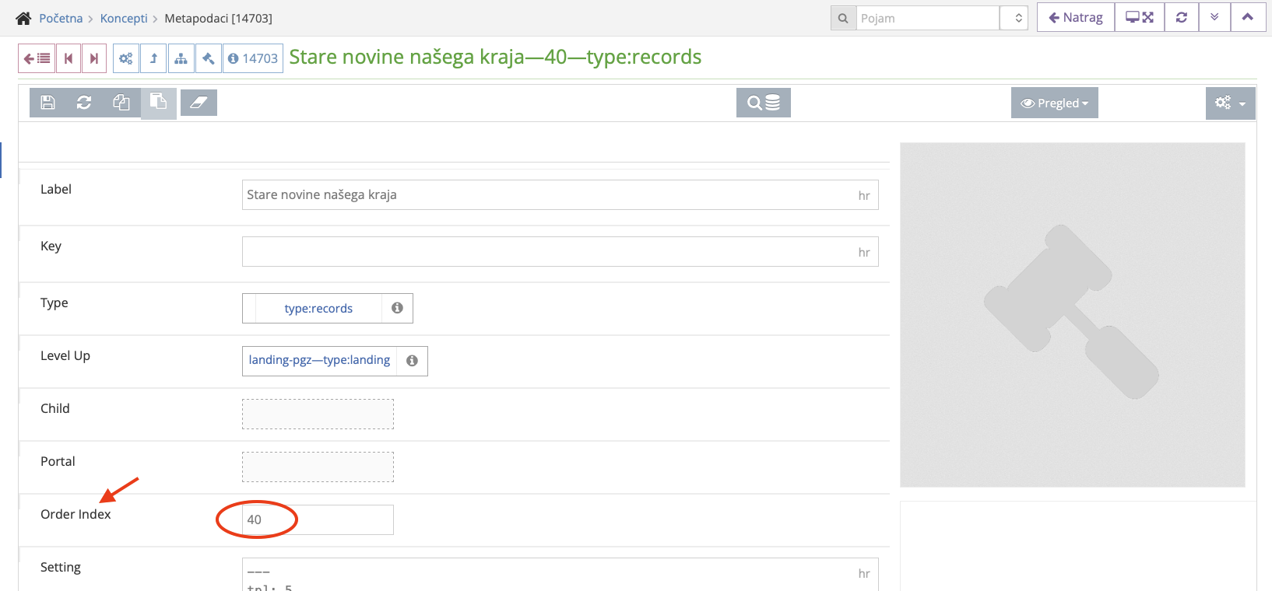
Task: Click the Label input field
Action: tap(560, 195)
